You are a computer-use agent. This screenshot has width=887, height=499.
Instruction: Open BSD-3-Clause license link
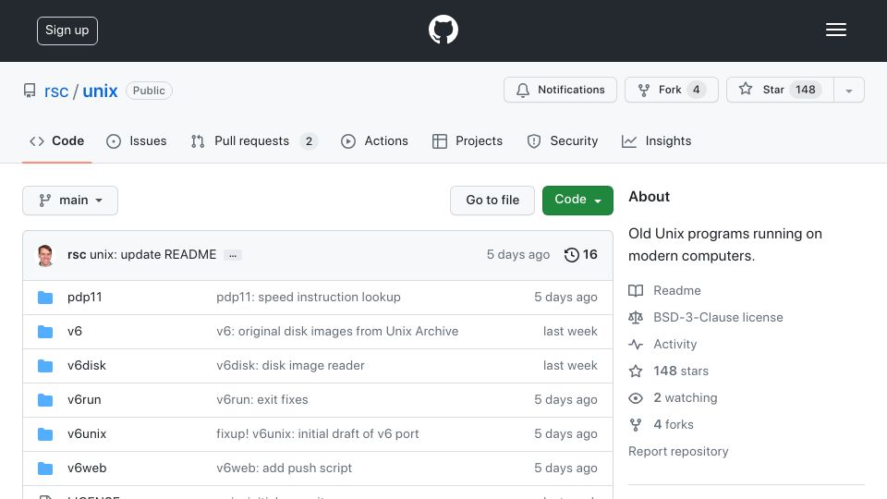[718, 317]
